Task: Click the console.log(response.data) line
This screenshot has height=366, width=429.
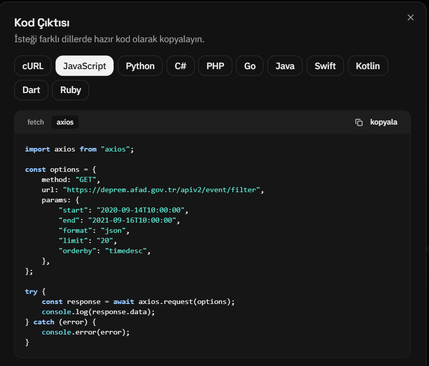Action: point(98,312)
